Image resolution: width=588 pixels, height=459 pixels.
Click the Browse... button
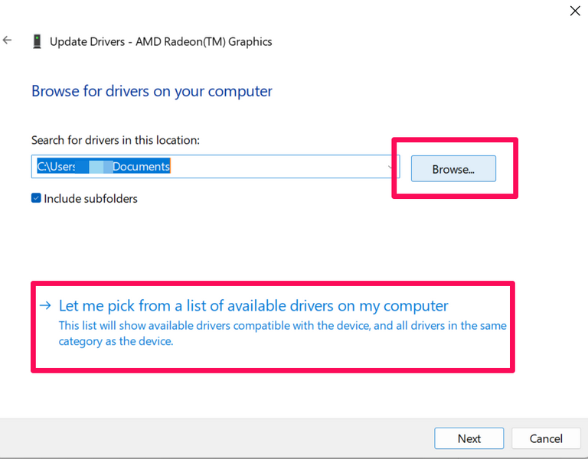pos(453,169)
